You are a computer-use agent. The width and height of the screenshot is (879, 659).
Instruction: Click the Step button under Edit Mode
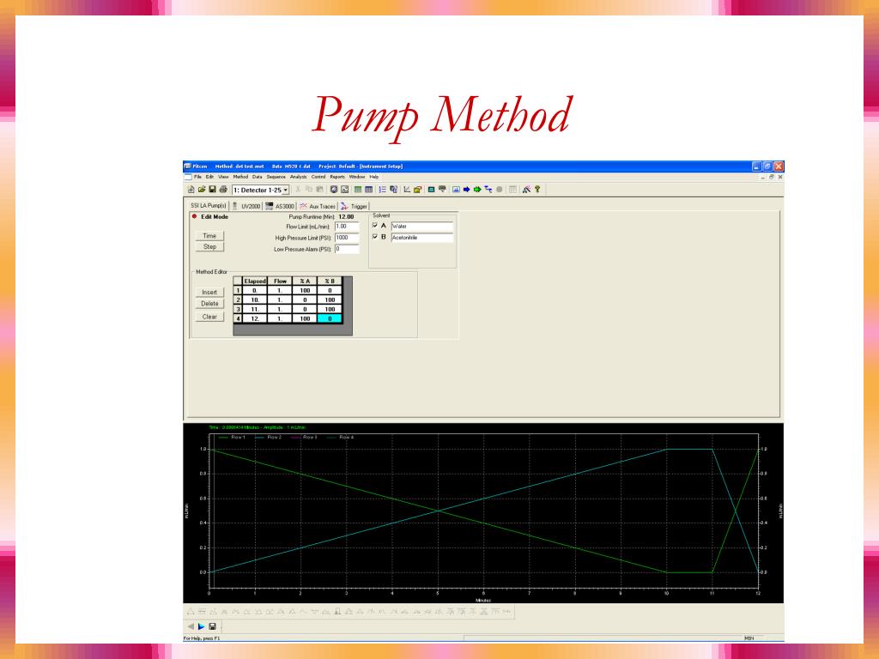(x=209, y=246)
